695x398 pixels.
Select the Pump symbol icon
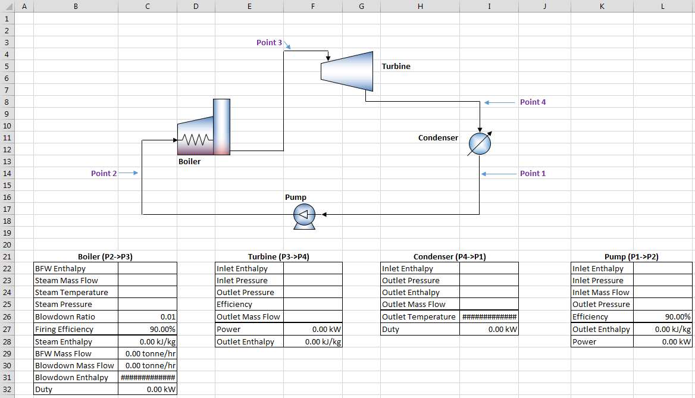point(305,217)
